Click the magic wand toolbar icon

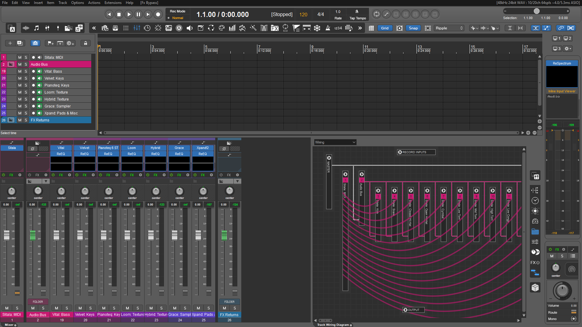(x=253, y=28)
